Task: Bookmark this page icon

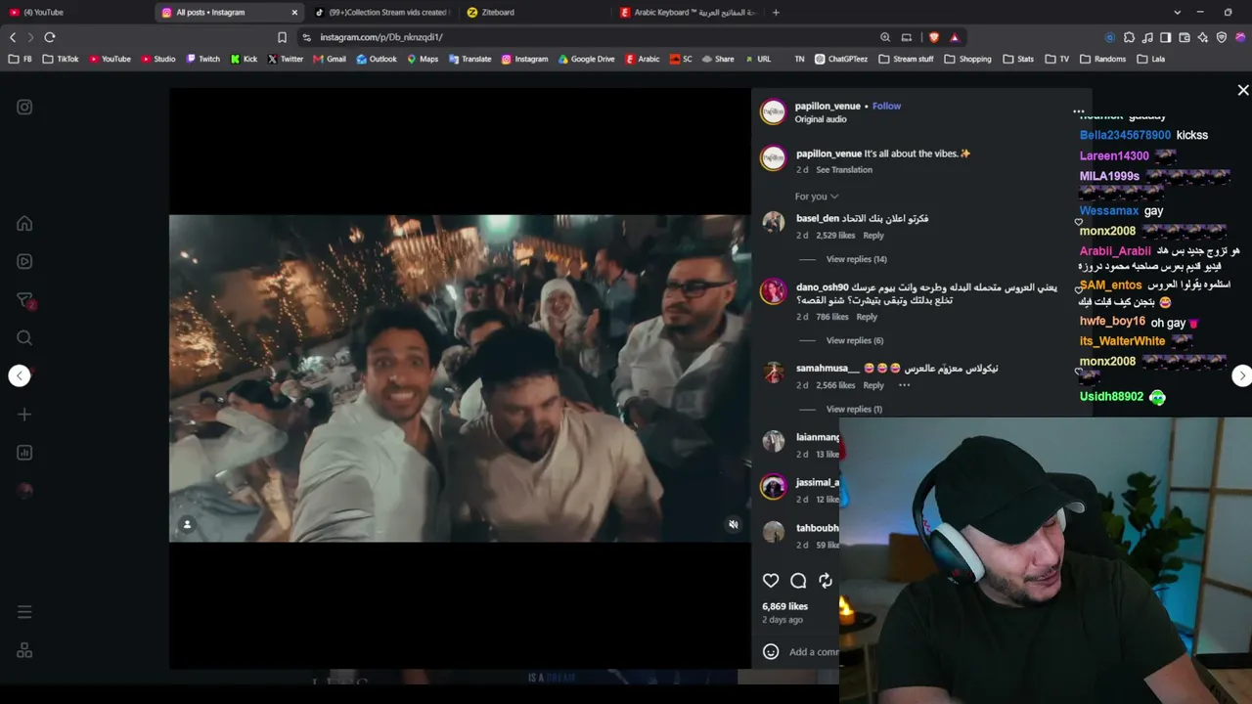Action: coord(282,37)
